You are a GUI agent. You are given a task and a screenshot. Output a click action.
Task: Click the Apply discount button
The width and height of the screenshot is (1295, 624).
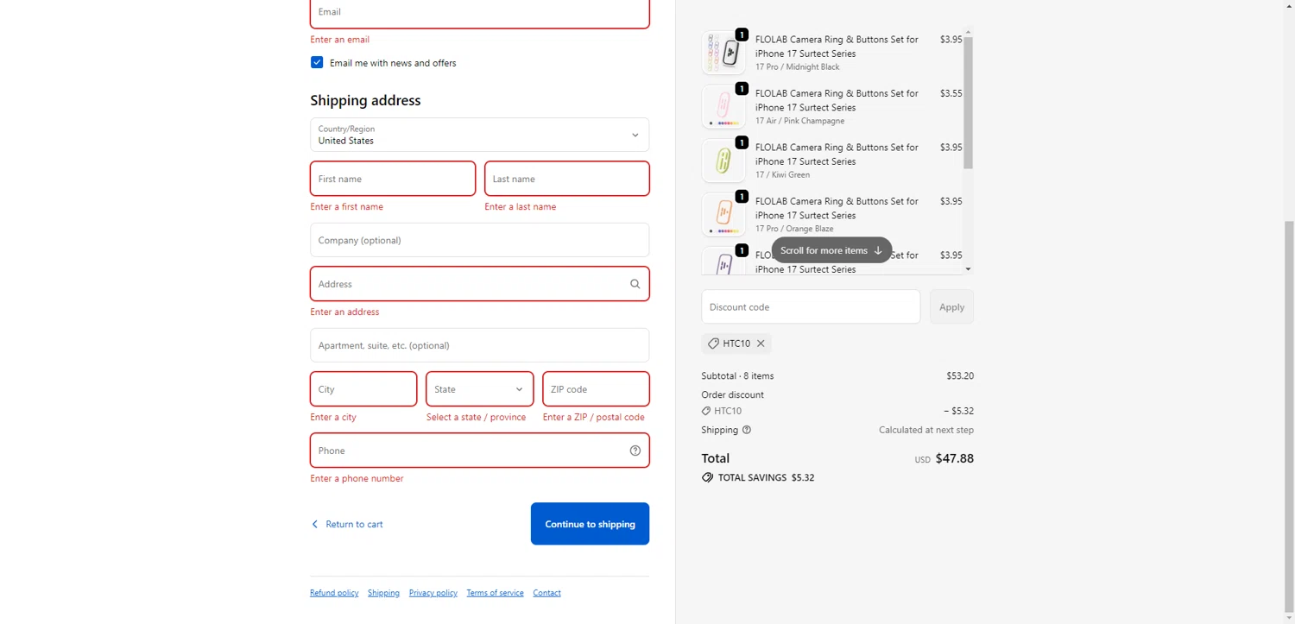coord(951,307)
